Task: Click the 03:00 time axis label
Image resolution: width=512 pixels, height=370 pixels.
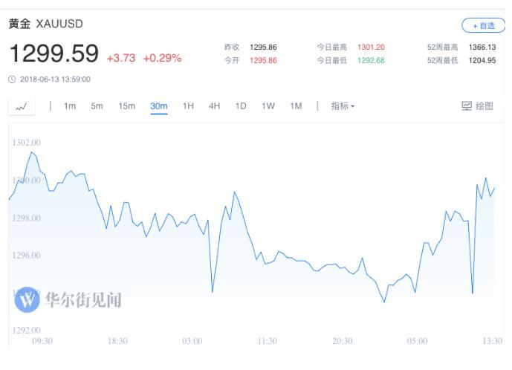Action: (192, 341)
